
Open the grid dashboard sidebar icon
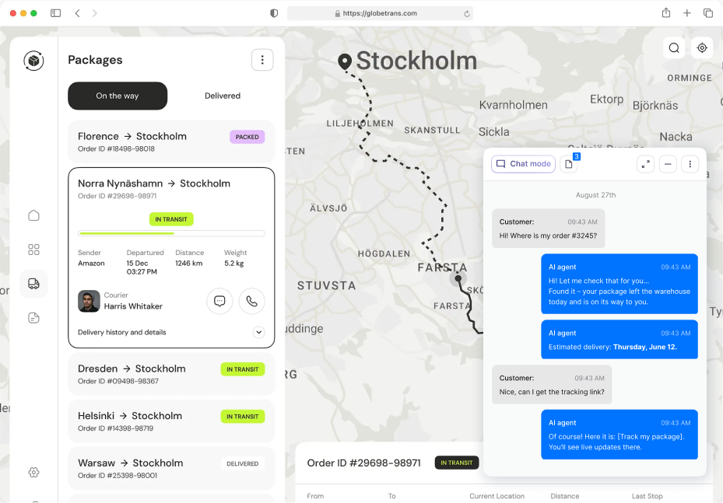tap(33, 250)
